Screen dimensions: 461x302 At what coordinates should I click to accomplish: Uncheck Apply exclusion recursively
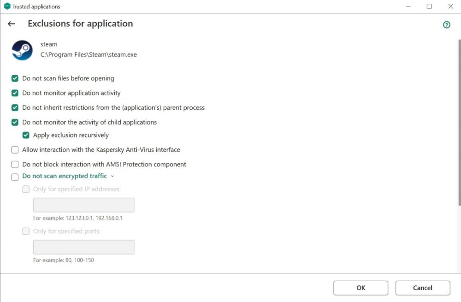pos(26,135)
